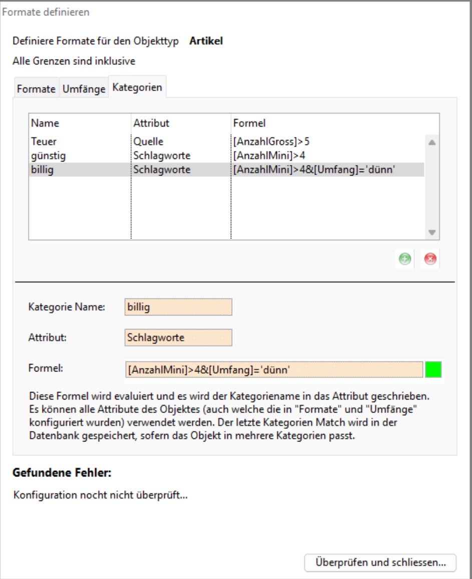
Task: Focus the Kategorie Name input field
Action: tap(178, 307)
